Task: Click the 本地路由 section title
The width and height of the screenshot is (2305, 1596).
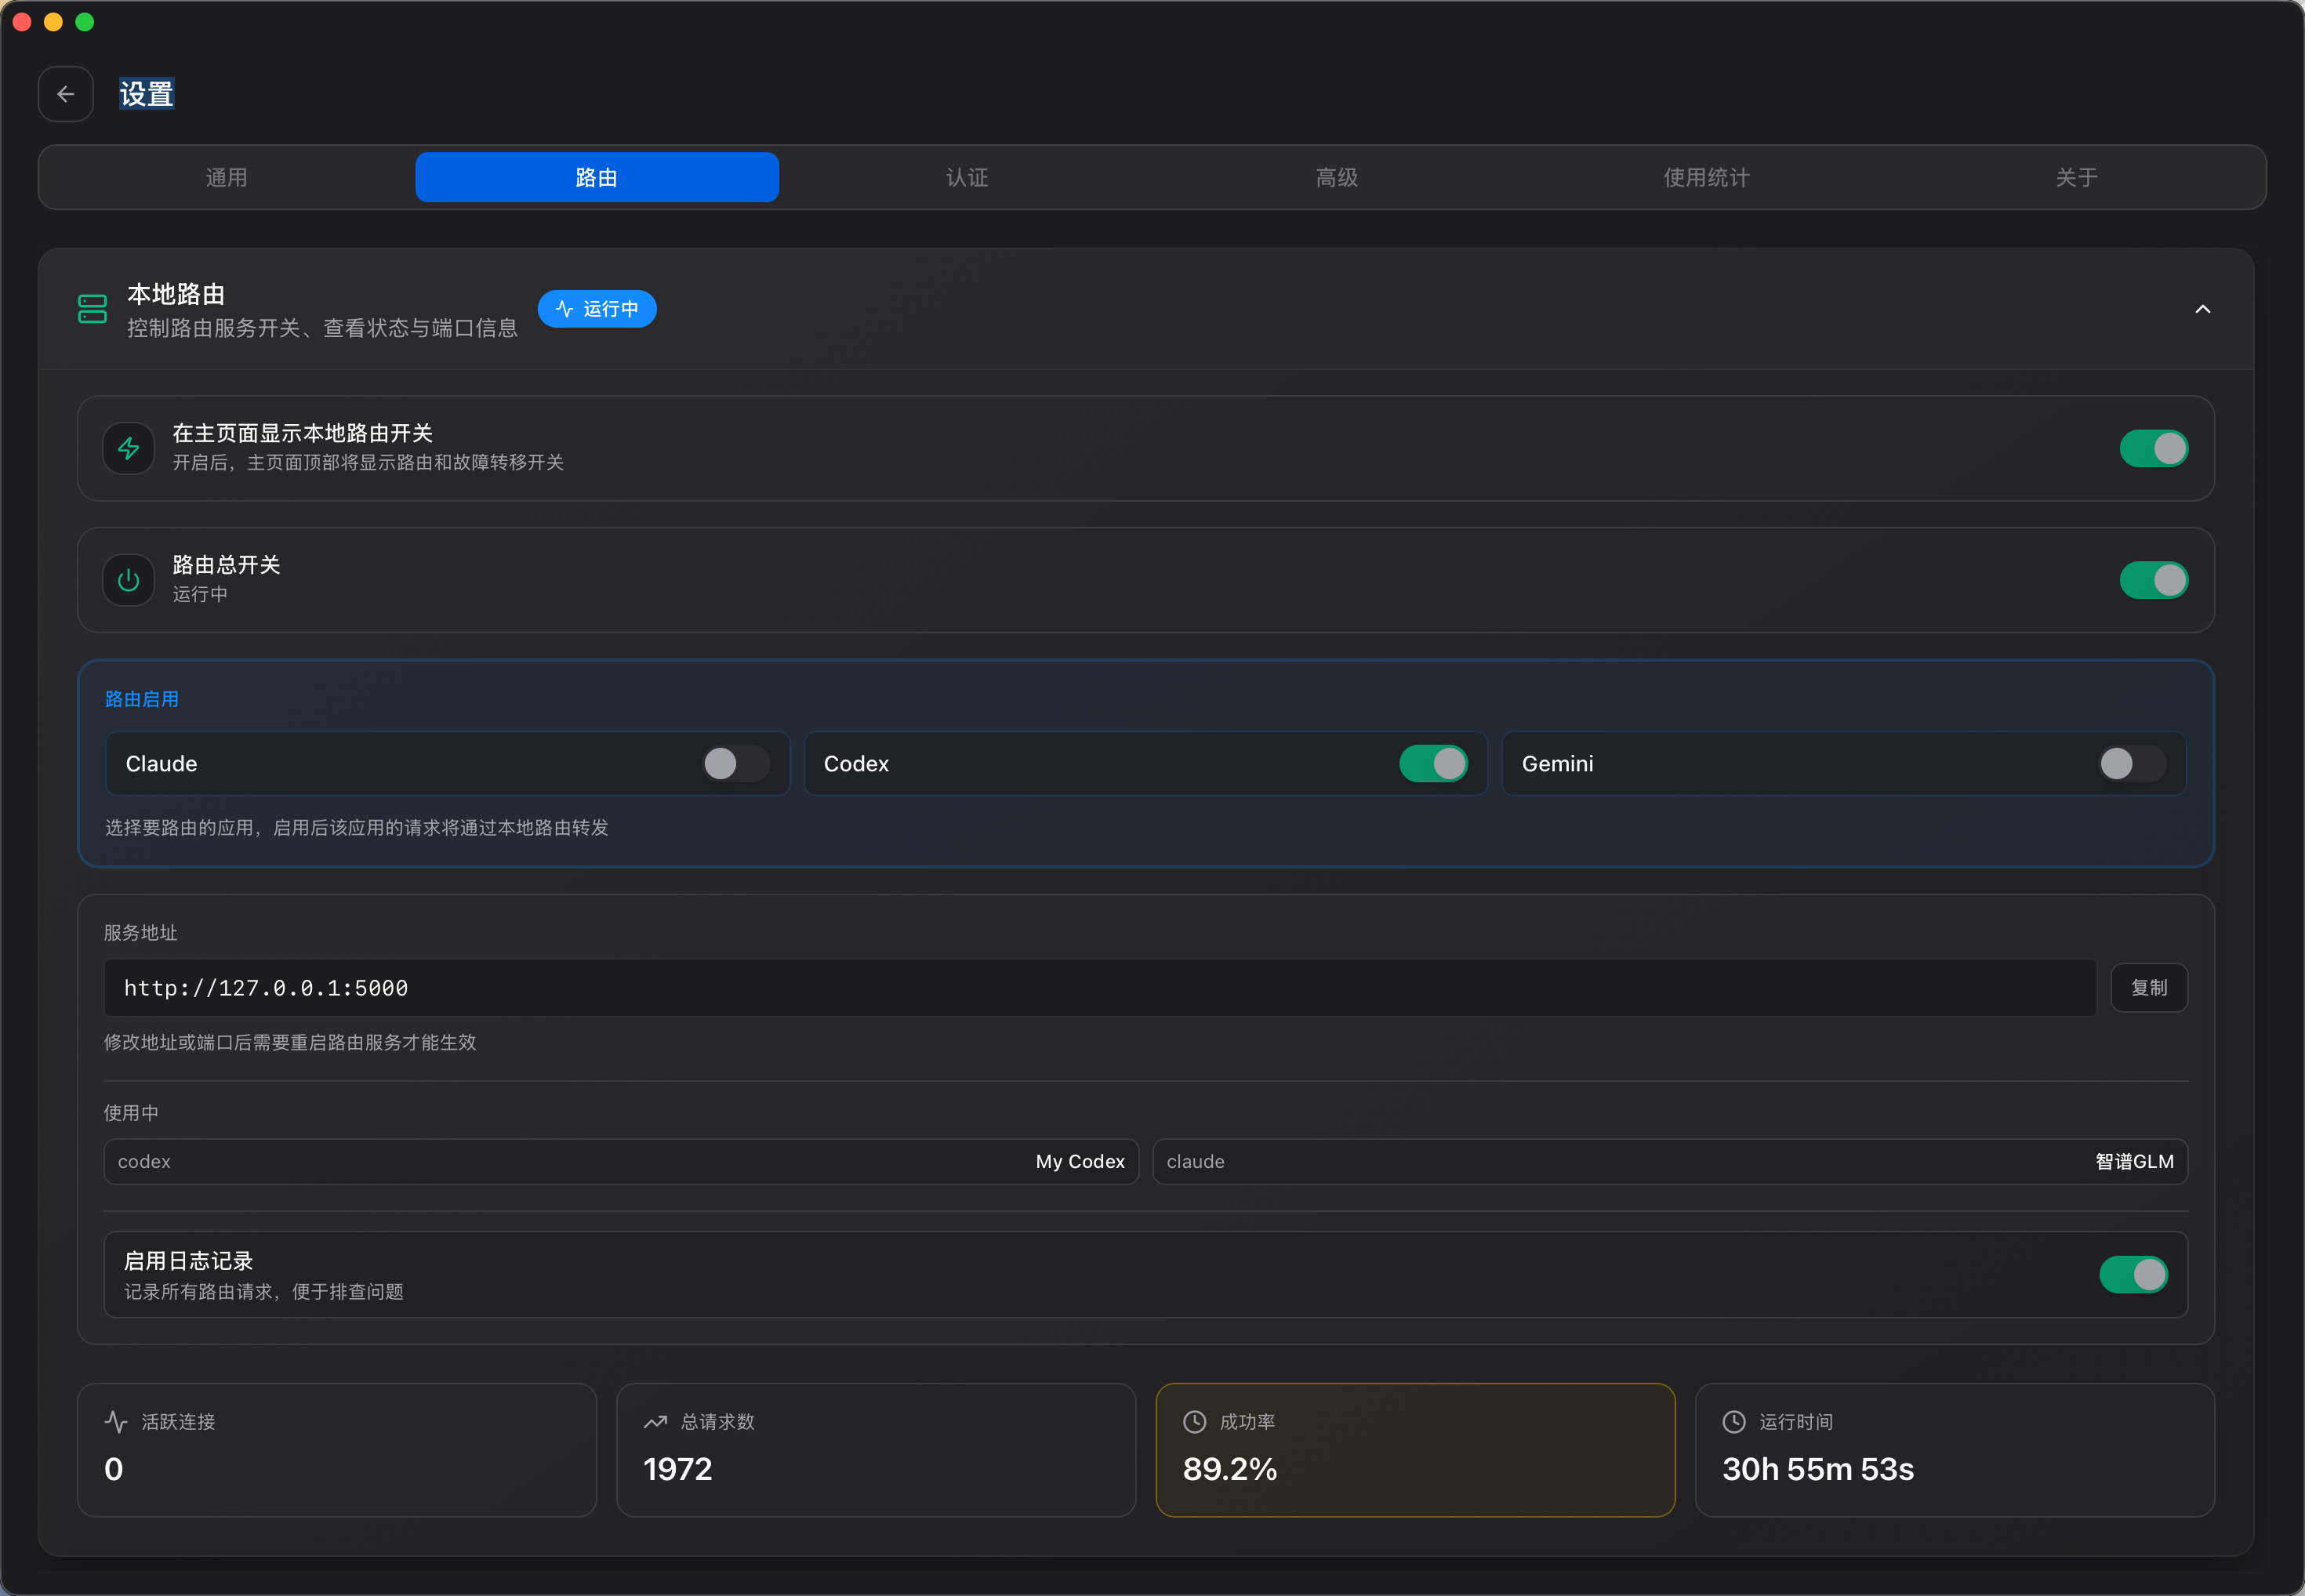Action: point(176,294)
